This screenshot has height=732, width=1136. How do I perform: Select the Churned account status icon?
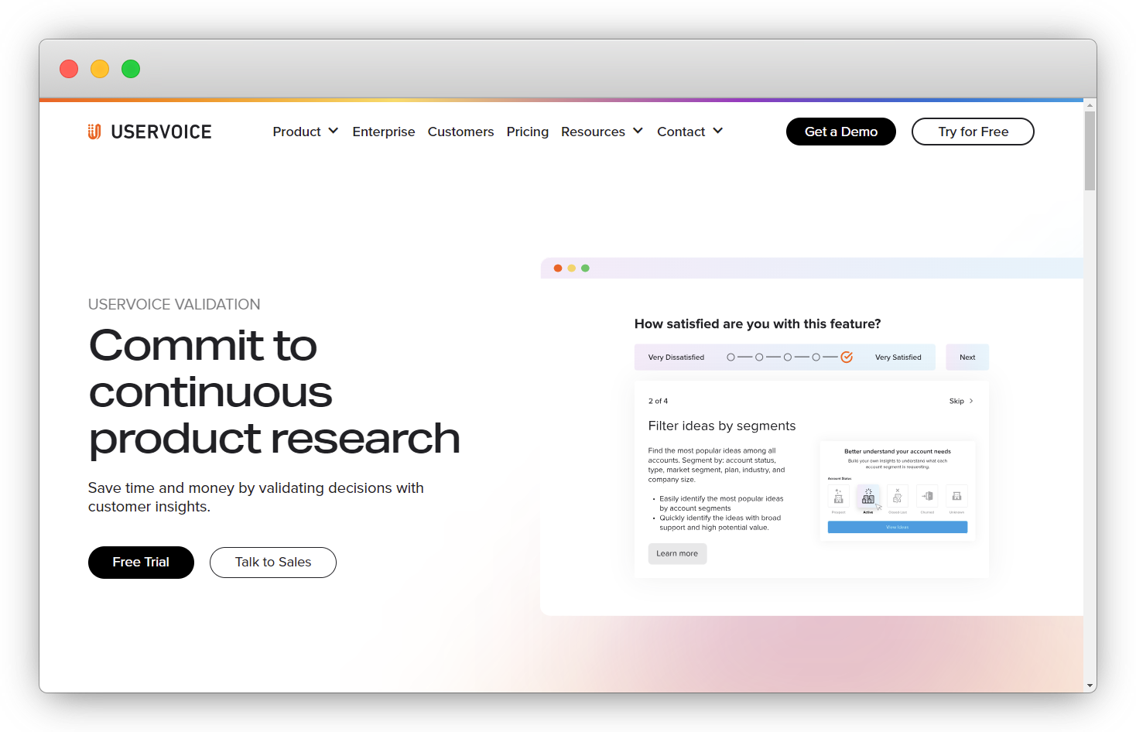(x=927, y=497)
